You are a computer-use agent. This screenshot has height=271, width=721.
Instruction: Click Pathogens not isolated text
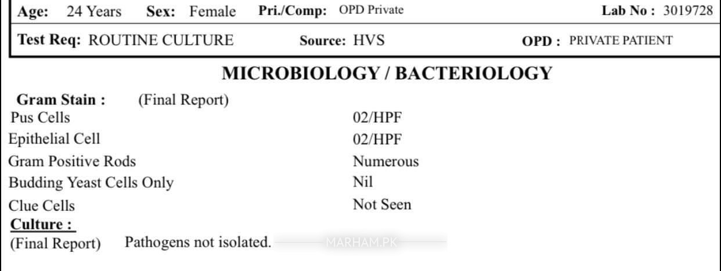coord(198,242)
